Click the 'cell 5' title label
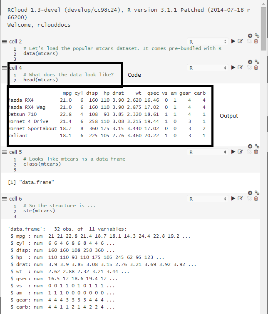 pos(15,152)
